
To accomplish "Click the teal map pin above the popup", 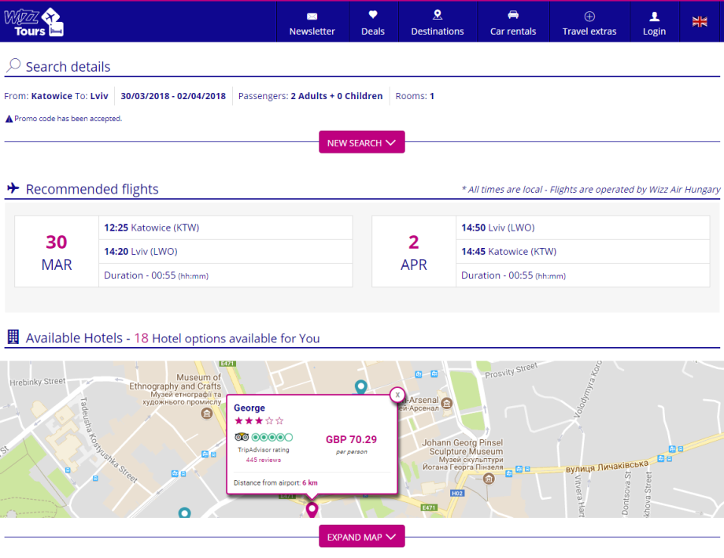I will [360, 386].
